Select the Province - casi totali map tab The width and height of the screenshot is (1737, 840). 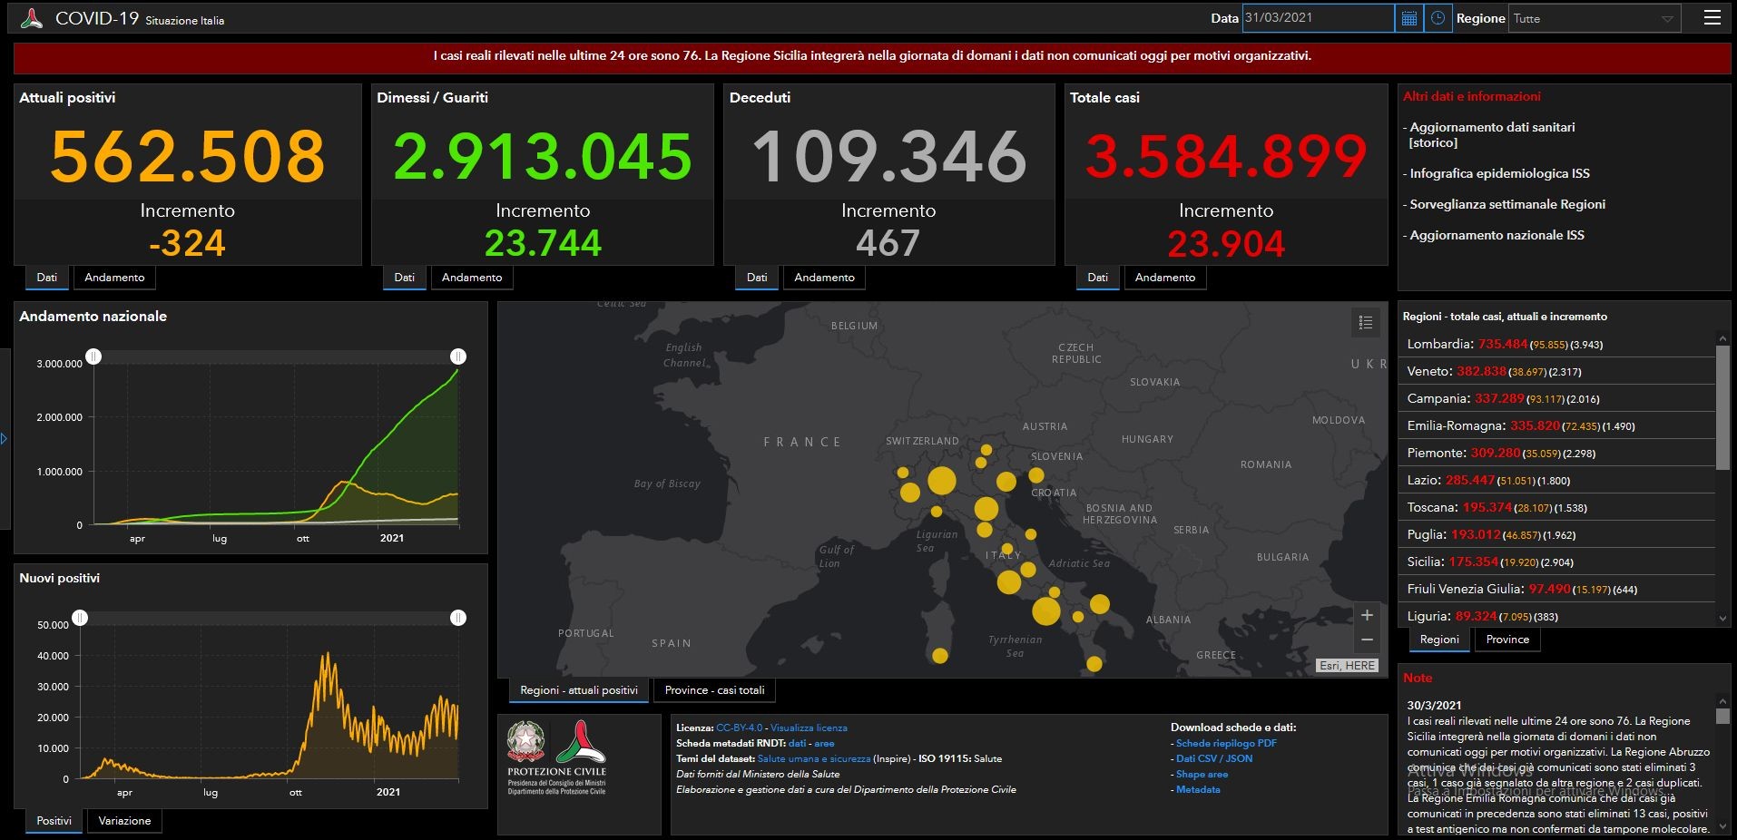point(714,690)
